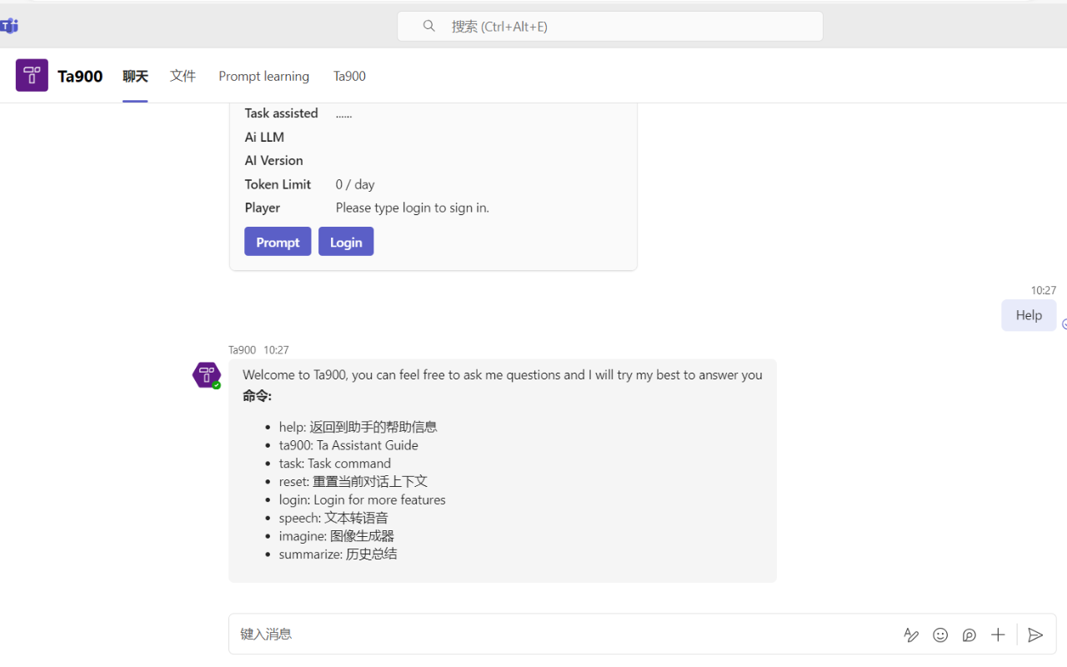Click the 'reset: 重置当前对话上下文' list item
The width and height of the screenshot is (1067, 667).
[x=353, y=482]
